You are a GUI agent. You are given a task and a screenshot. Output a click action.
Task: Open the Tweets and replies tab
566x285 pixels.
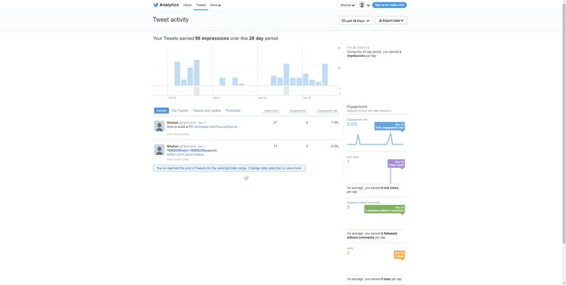pos(207,110)
